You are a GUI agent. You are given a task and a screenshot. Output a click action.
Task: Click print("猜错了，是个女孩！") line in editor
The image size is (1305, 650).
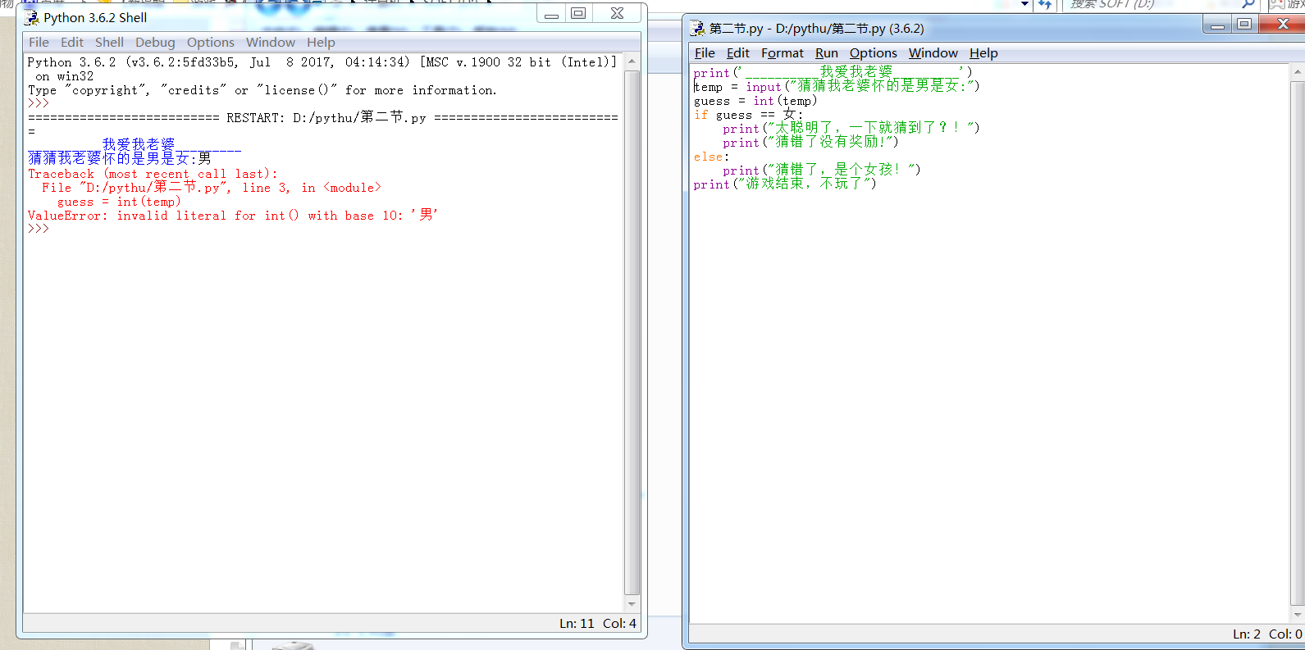822,170
